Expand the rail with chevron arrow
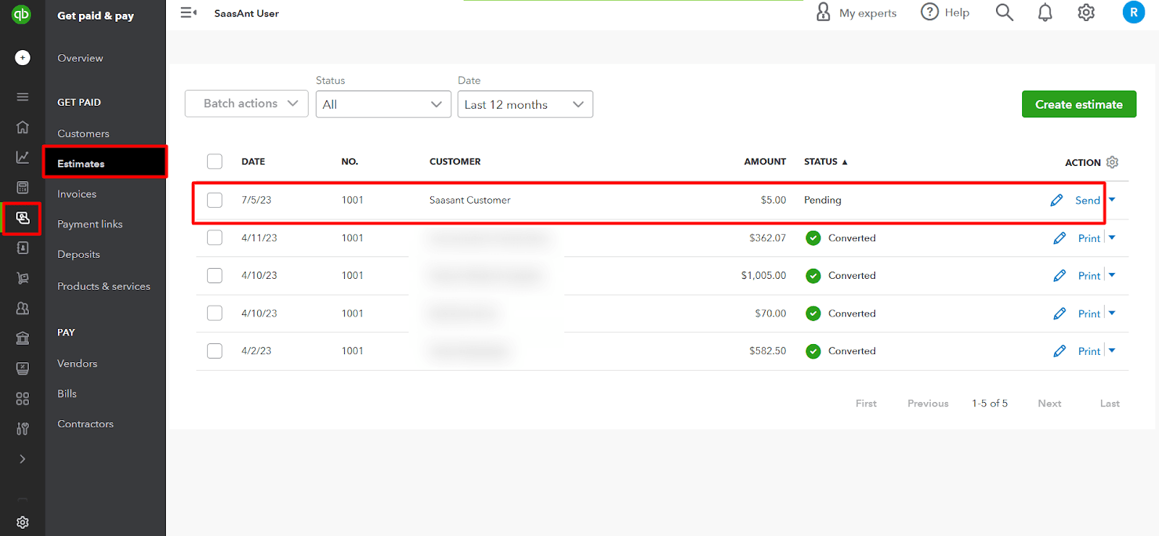This screenshot has width=1159, height=536. coord(22,459)
